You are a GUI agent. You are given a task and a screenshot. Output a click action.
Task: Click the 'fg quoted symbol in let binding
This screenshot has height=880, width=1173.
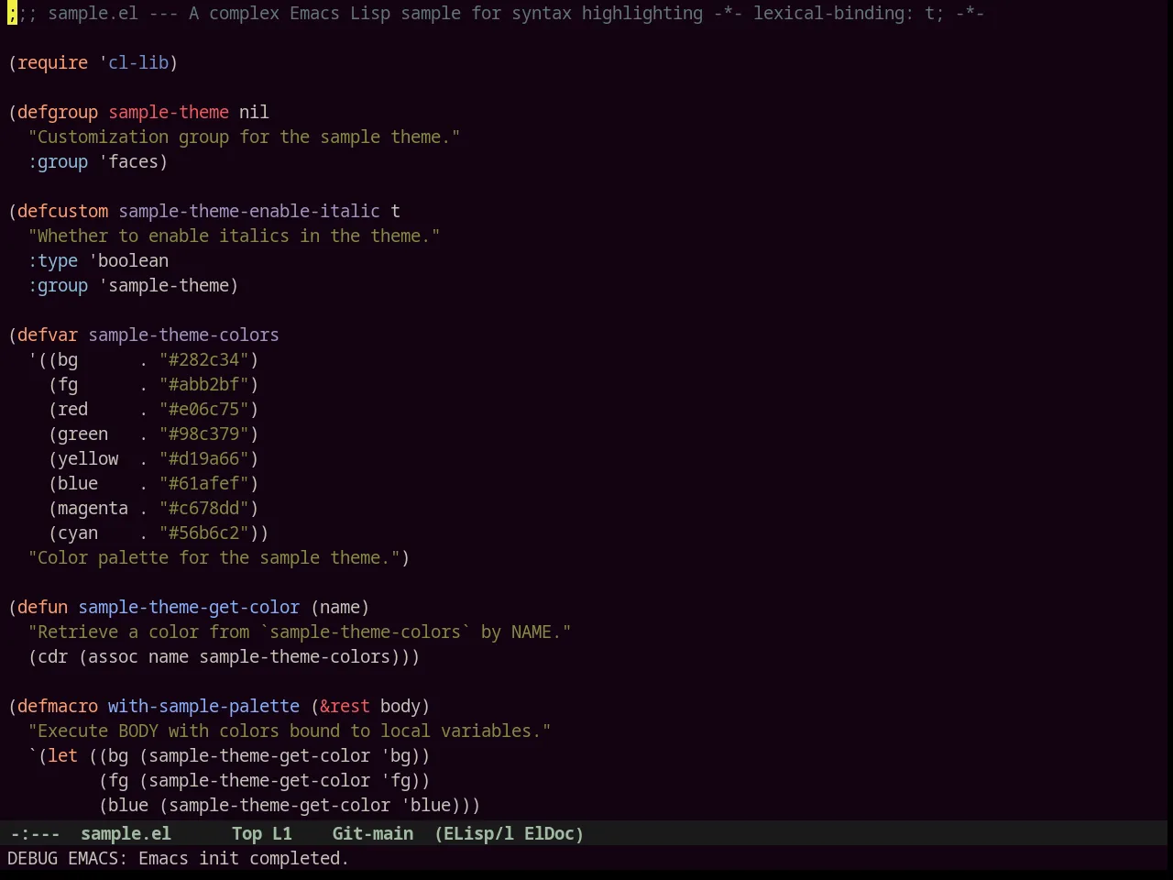coord(396,780)
